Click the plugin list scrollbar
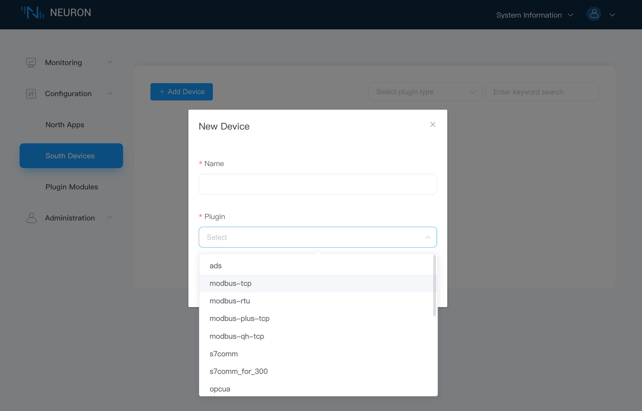This screenshot has height=411, width=642. [434, 286]
